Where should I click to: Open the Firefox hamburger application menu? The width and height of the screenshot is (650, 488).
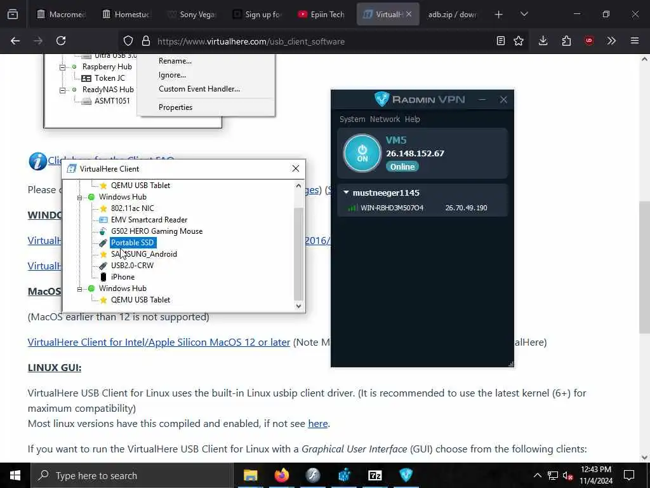pyautogui.click(x=635, y=41)
